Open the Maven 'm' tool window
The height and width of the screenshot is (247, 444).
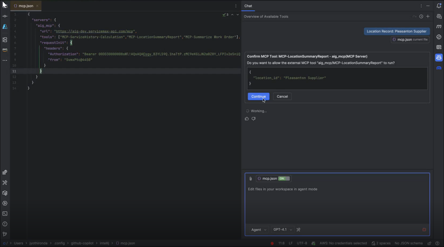click(x=439, y=26)
